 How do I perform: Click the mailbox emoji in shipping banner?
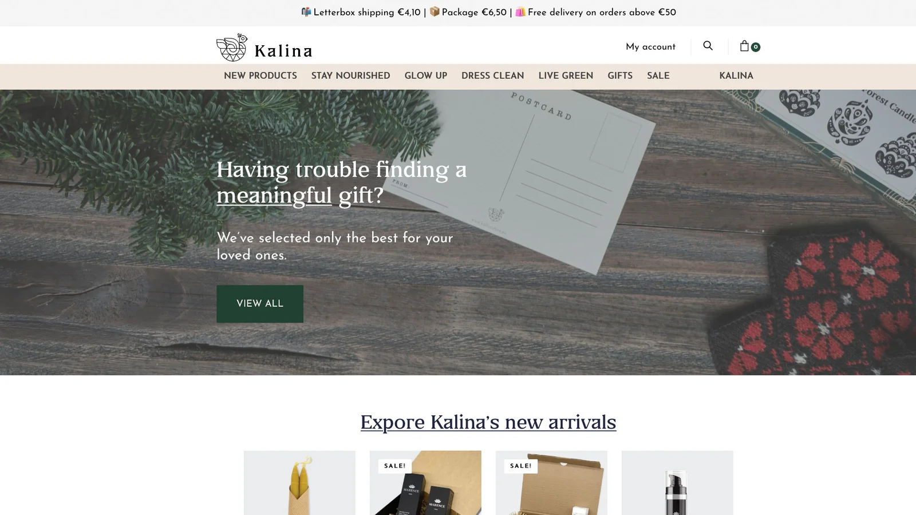pos(306,12)
